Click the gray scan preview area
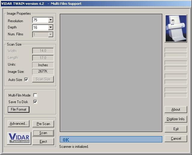 (x=111, y=73)
